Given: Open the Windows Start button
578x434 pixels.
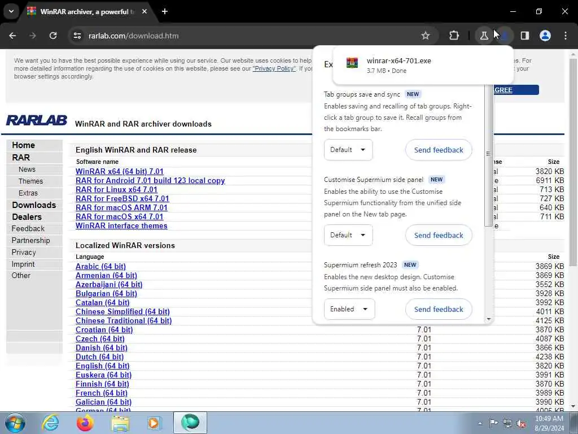Looking at the screenshot, I should [15, 423].
